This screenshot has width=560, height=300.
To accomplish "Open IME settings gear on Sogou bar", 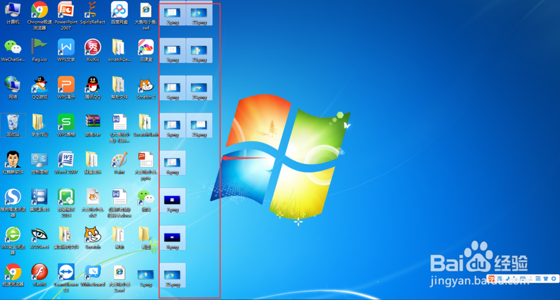I will 554,278.
